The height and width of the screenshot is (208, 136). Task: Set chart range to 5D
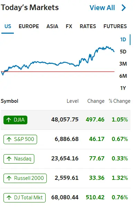coord(123,52)
